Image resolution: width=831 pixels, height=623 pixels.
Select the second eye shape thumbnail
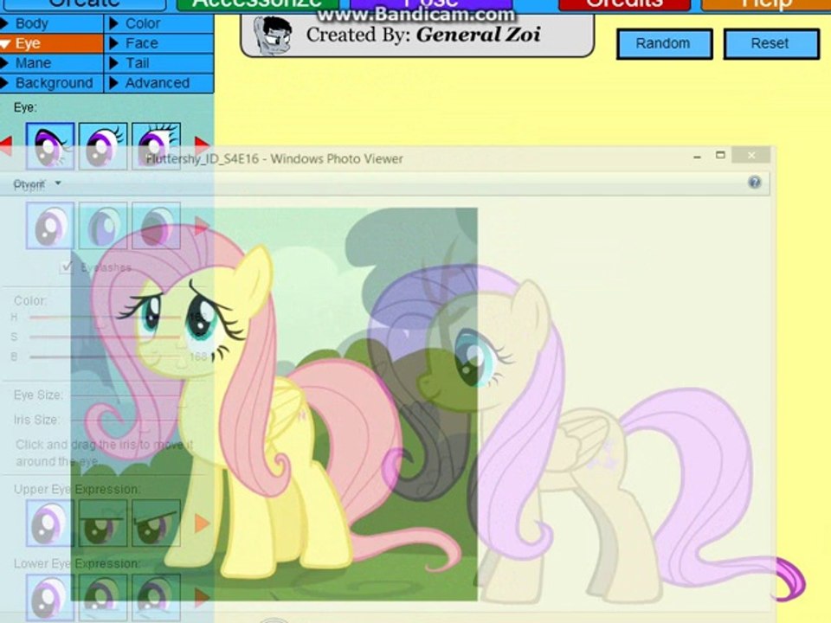103,146
